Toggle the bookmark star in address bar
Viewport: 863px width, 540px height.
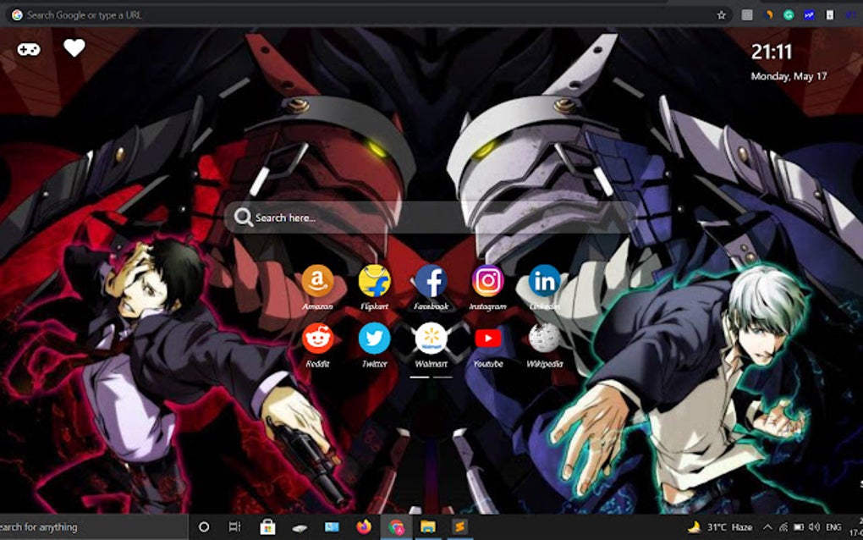point(722,14)
